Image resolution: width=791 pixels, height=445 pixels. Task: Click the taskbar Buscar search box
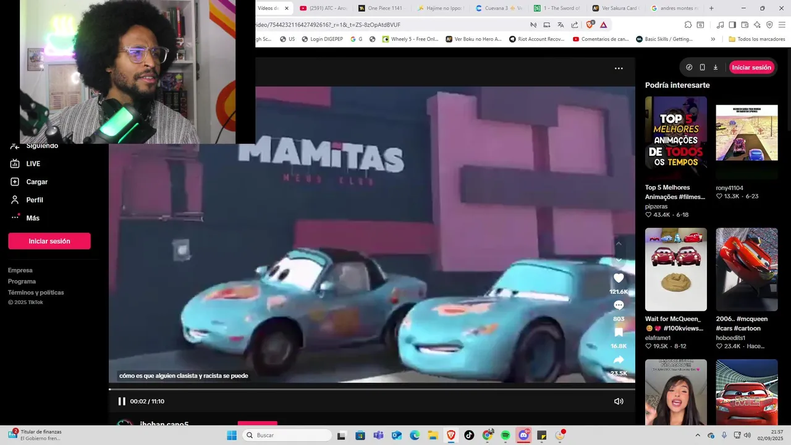click(287, 435)
